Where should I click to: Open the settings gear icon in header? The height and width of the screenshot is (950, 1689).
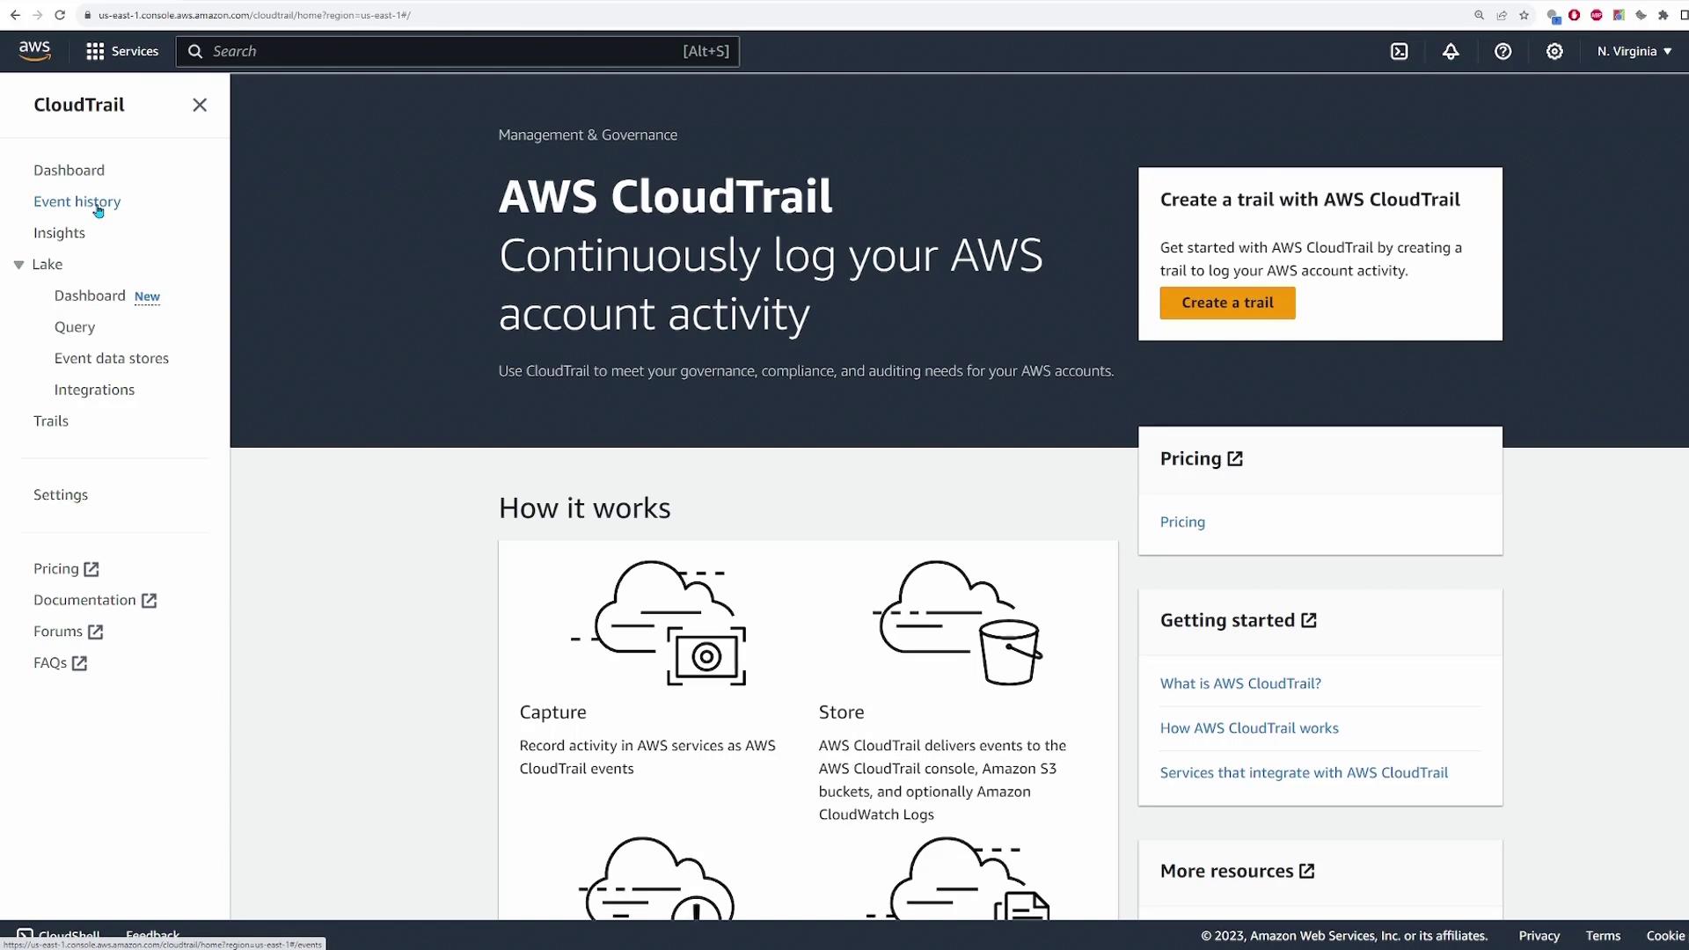point(1554,51)
